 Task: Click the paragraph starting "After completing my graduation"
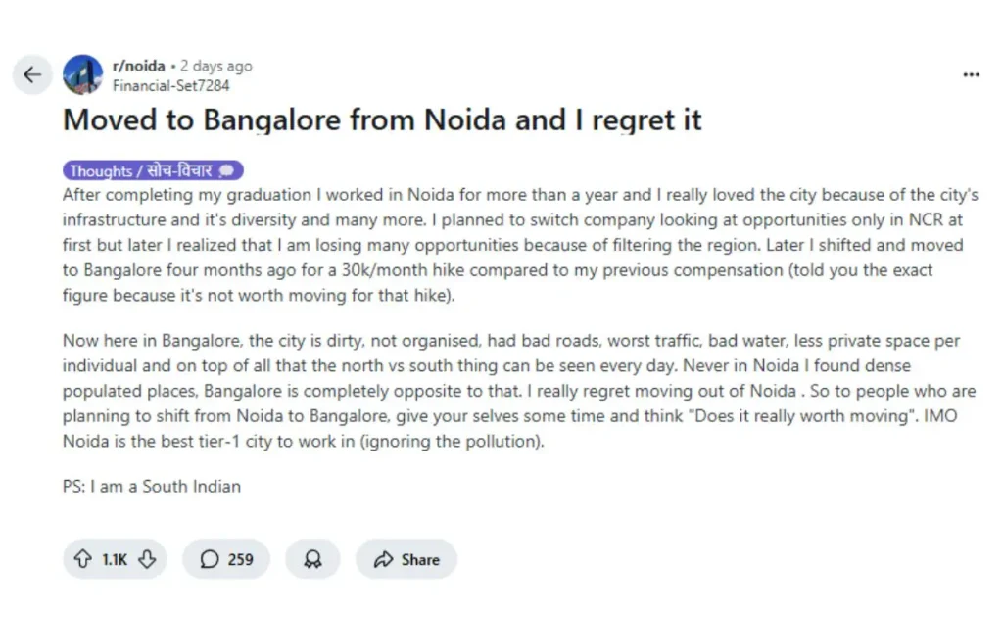coord(519,245)
